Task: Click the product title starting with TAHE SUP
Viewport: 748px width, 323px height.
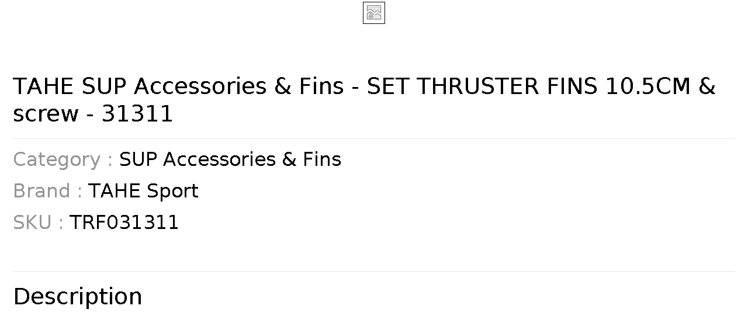Action: (364, 100)
